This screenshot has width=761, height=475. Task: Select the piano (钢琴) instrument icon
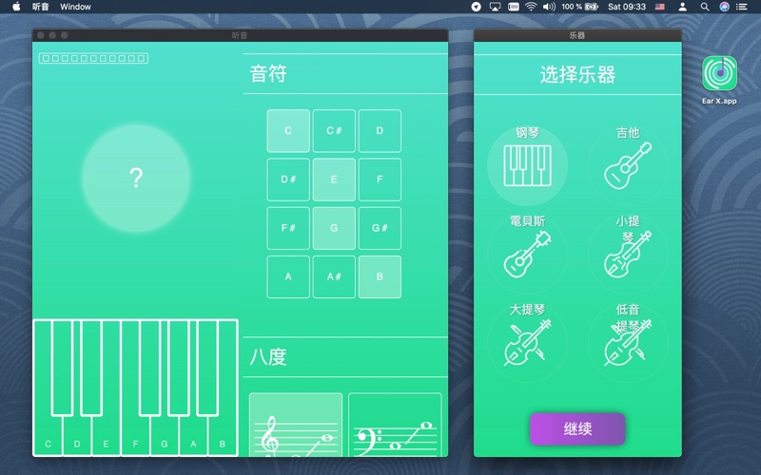point(527,164)
